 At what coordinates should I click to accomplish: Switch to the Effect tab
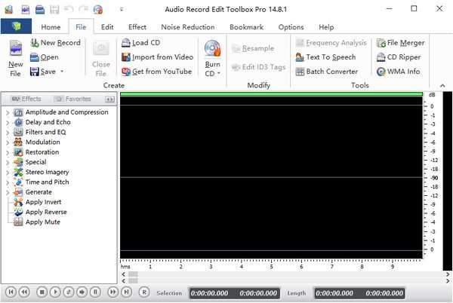[x=137, y=27]
